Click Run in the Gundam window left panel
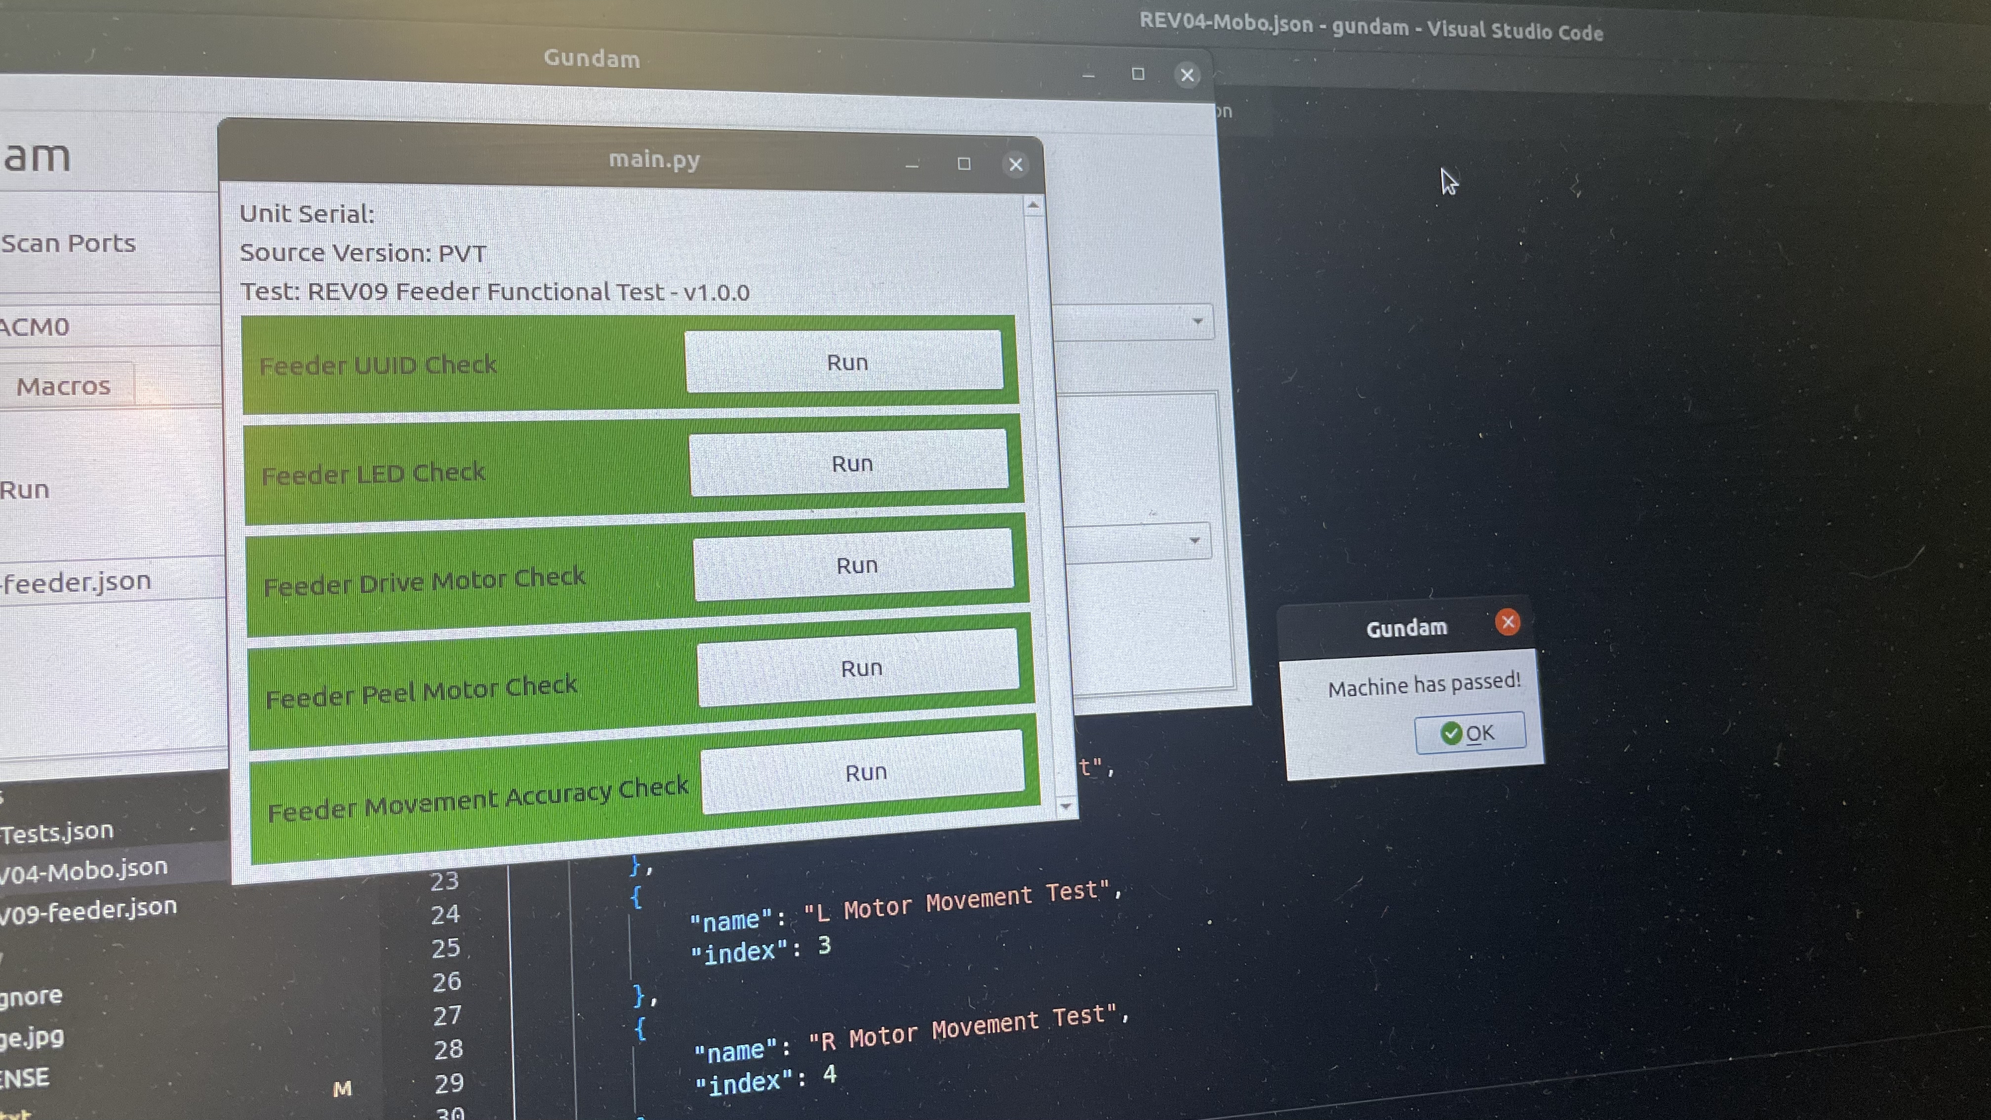 click(24, 490)
